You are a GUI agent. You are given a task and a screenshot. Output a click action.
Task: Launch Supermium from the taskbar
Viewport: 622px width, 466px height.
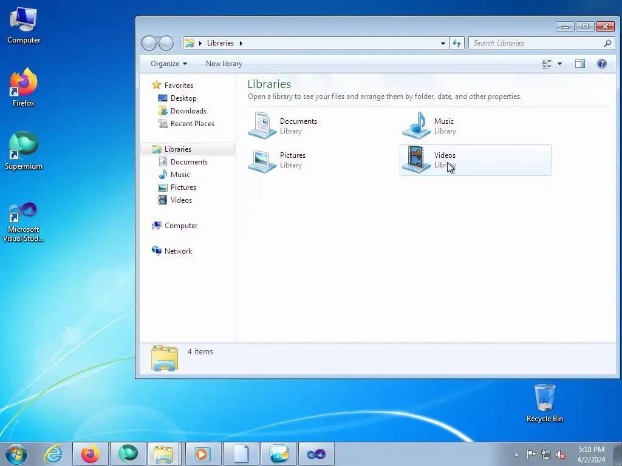coord(128,454)
